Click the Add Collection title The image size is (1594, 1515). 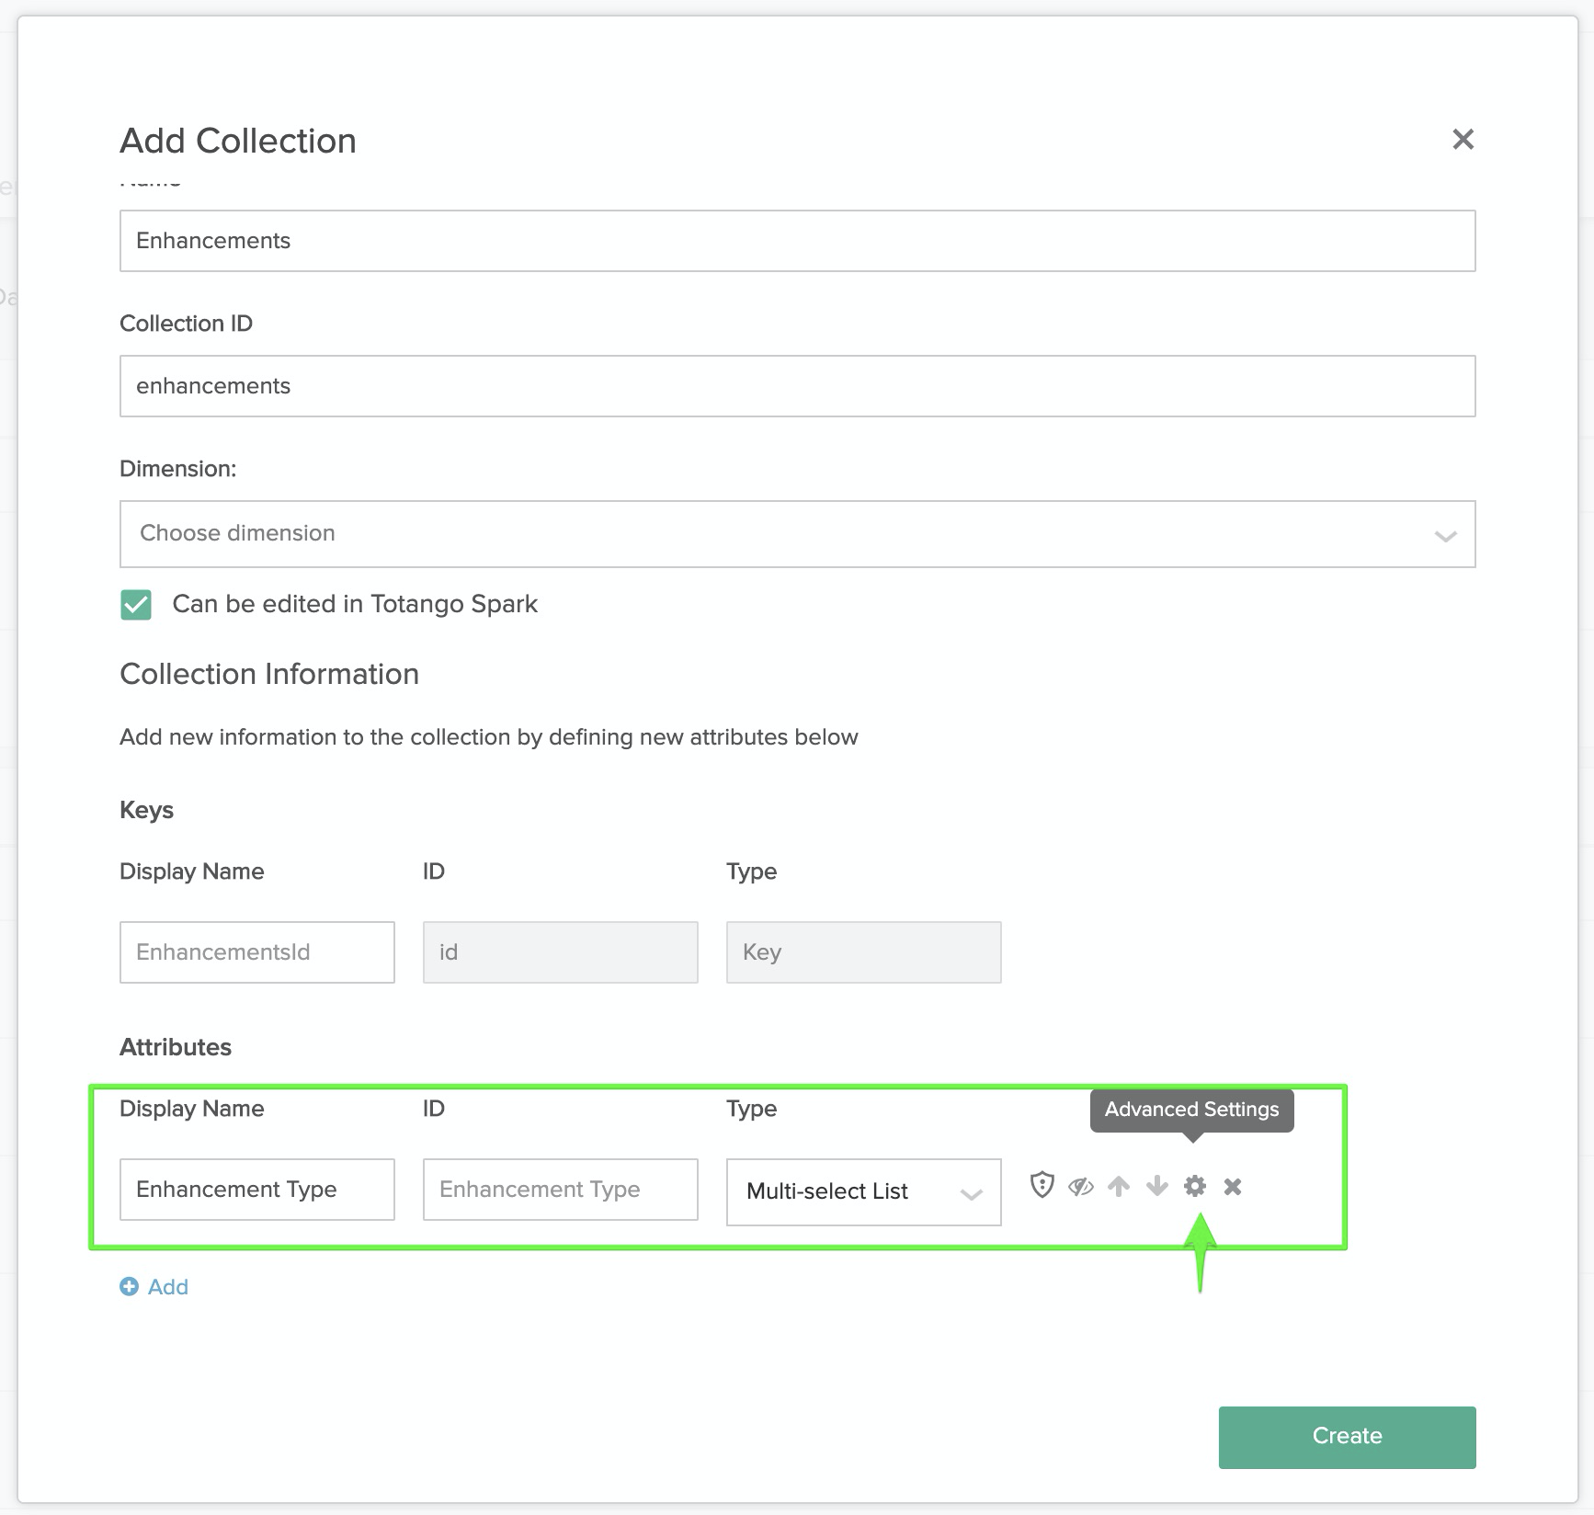238,141
